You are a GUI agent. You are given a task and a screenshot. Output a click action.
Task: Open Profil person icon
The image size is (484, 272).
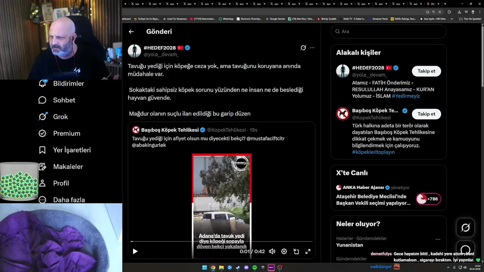42,183
